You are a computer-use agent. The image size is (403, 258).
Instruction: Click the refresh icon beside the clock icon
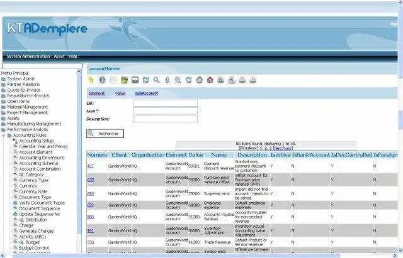189,80
